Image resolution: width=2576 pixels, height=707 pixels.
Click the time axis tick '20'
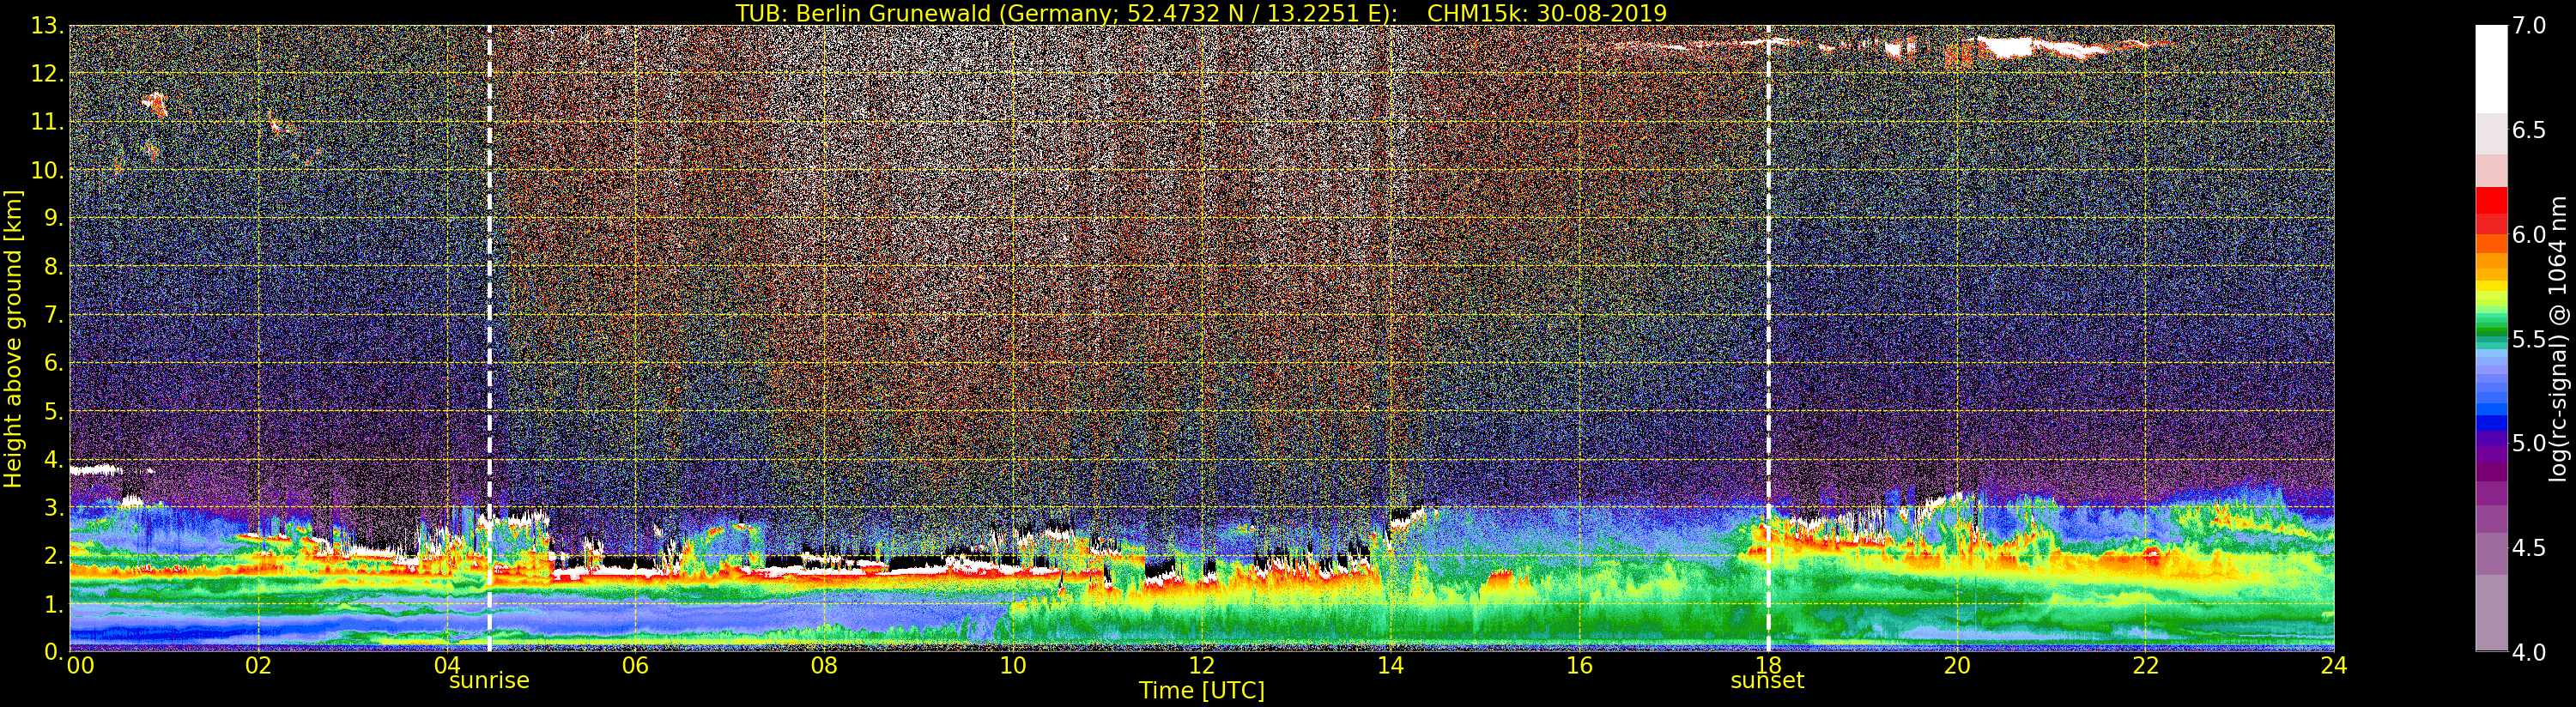click(x=1957, y=666)
